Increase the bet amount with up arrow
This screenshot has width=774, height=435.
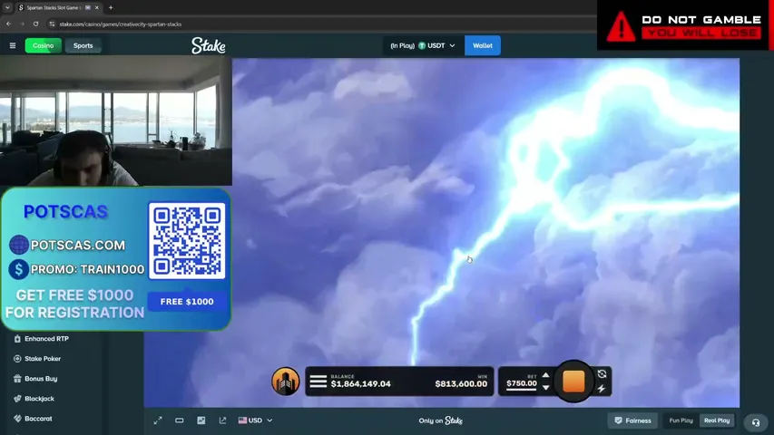pyautogui.click(x=545, y=375)
